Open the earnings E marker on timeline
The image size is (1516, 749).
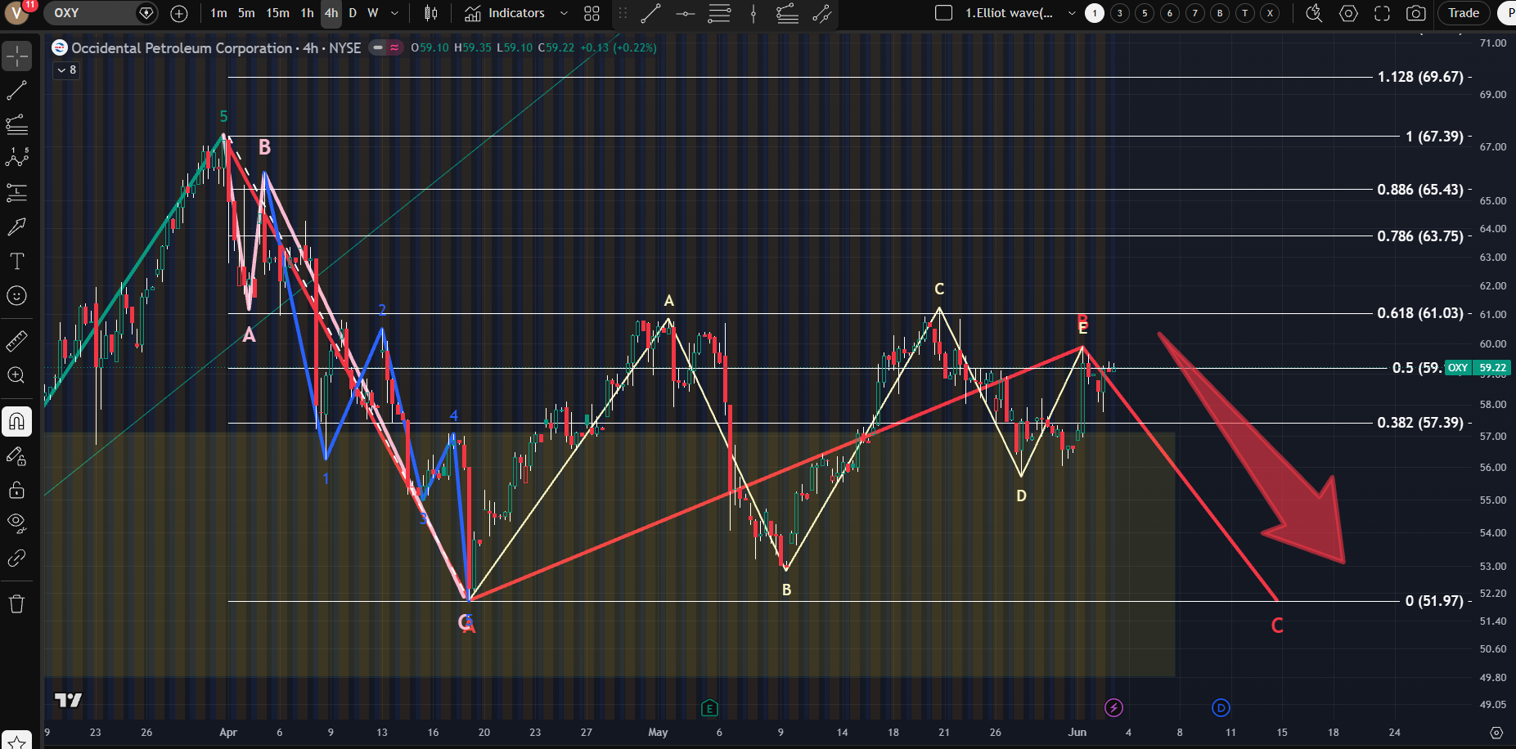click(709, 708)
